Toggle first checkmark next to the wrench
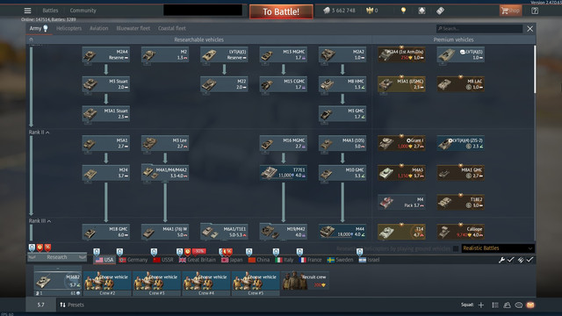 coord(511,260)
